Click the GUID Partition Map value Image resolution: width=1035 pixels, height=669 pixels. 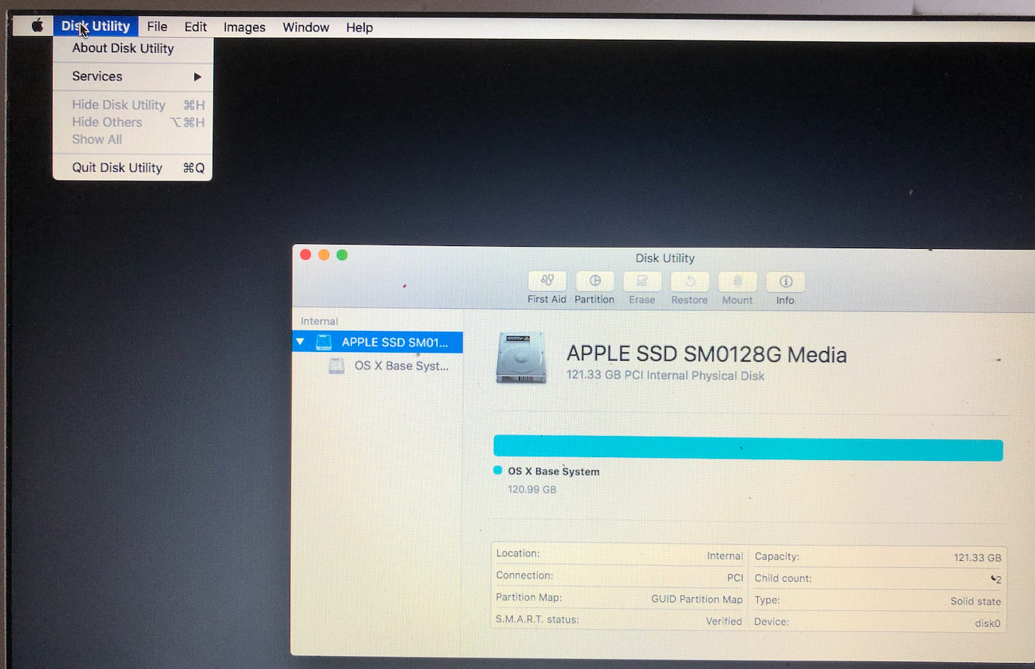coord(697,599)
